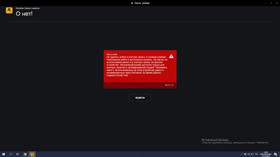Viewport: 280px width, 157px height.
Task: Click the ВЫЙТИ button
Action: coord(140,98)
